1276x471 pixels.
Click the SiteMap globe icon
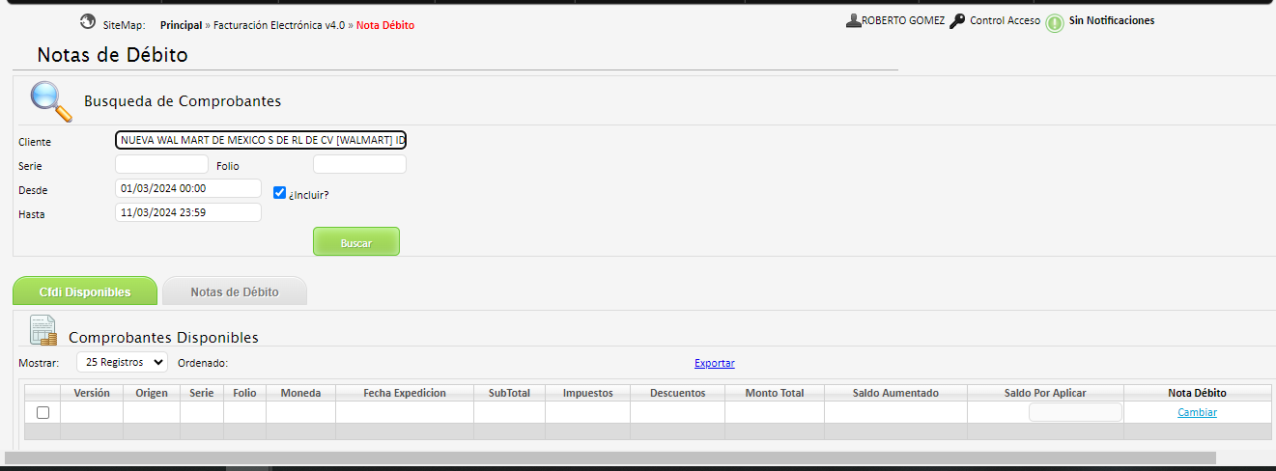(88, 21)
